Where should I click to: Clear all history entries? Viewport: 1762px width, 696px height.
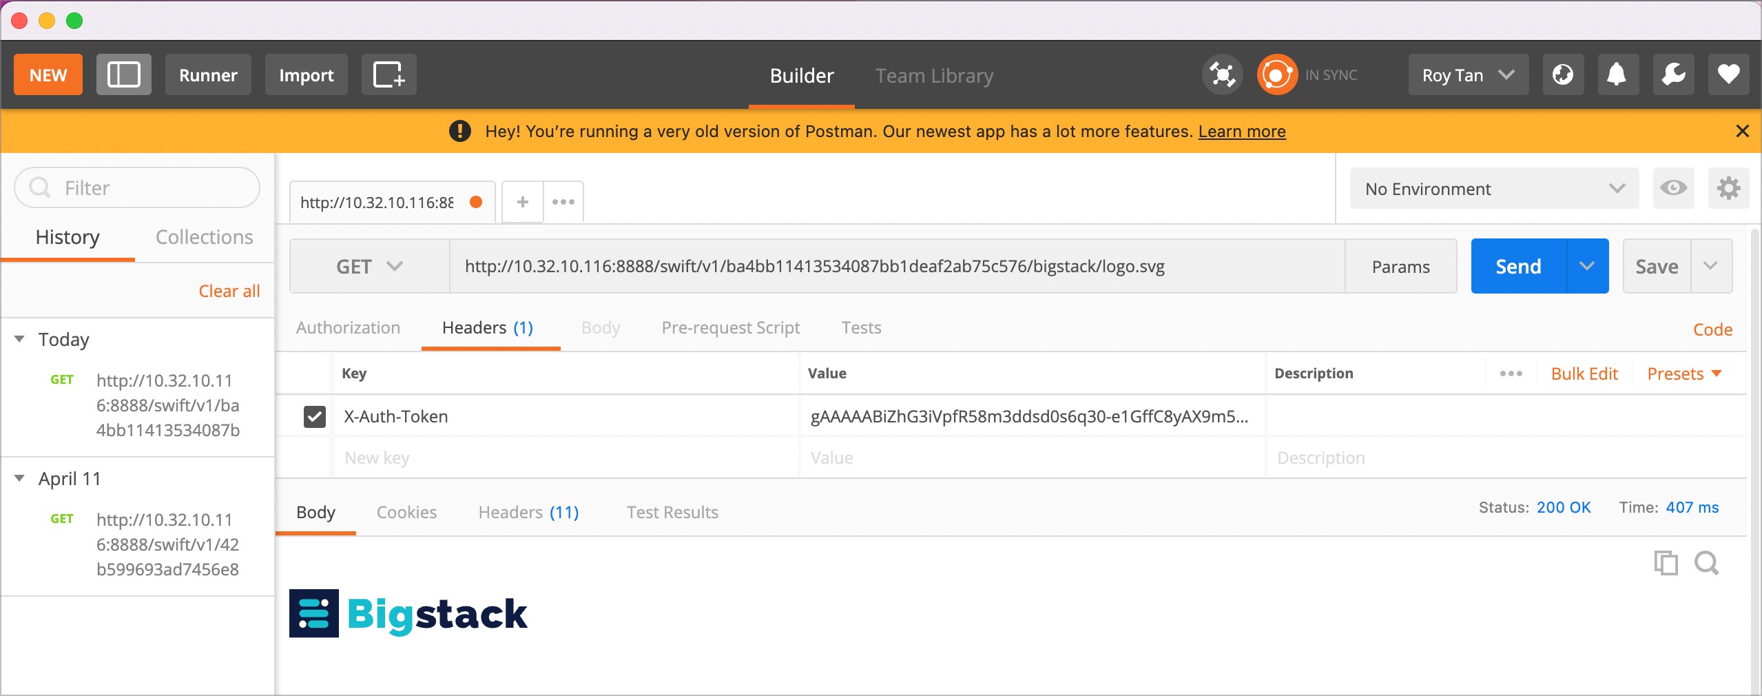(x=229, y=291)
